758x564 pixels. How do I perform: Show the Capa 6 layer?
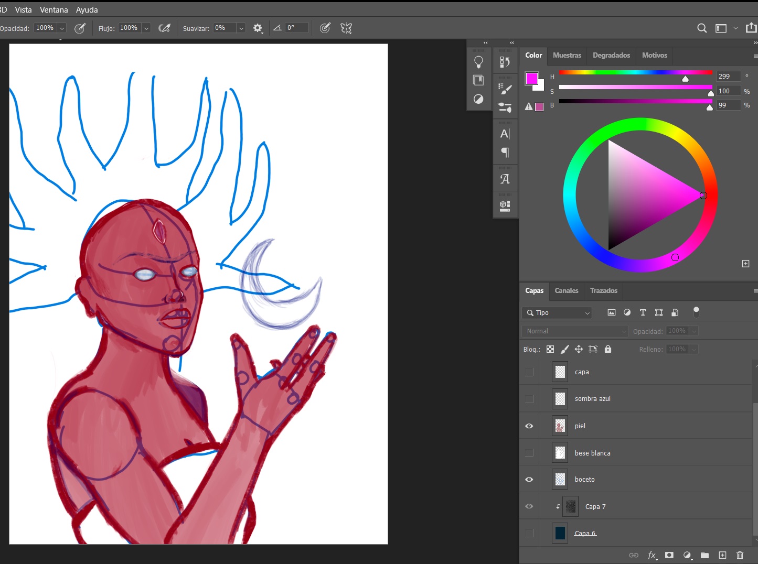click(529, 533)
